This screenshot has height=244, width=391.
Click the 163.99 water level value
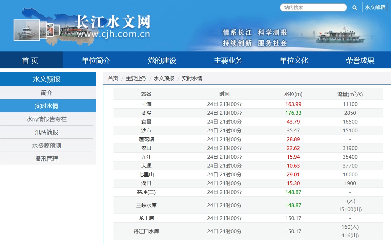click(x=293, y=104)
